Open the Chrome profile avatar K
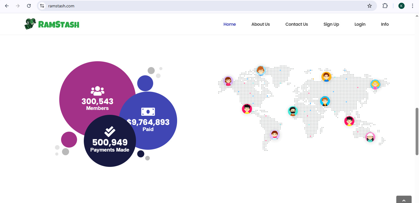Image resolution: width=419 pixels, height=203 pixels. pos(402,6)
